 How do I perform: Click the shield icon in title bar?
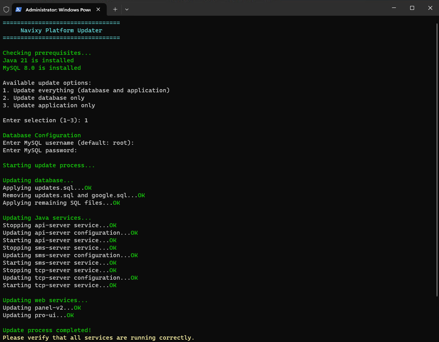(x=6, y=9)
